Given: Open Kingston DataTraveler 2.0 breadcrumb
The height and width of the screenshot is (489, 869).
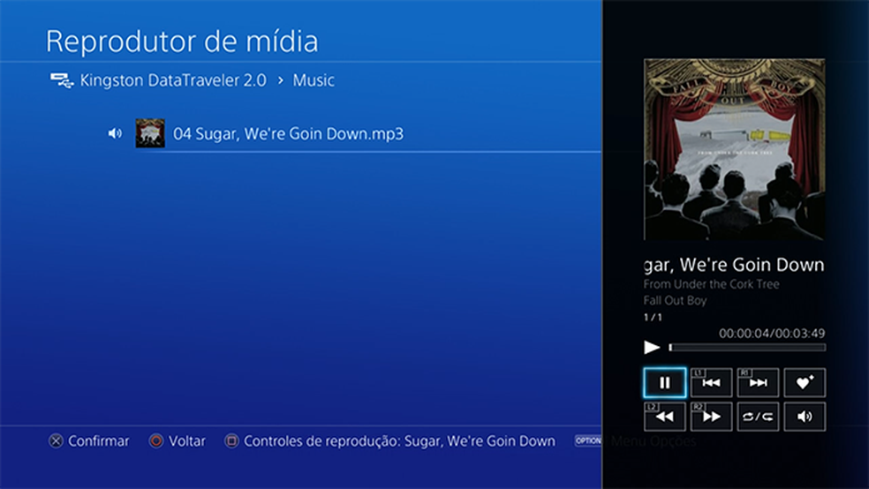Looking at the screenshot, I should (x=173, y=80).
